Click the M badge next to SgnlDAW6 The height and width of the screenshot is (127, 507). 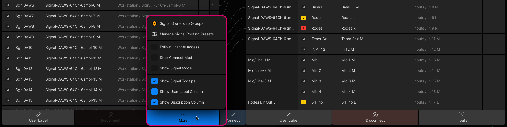tap(8, 5)
